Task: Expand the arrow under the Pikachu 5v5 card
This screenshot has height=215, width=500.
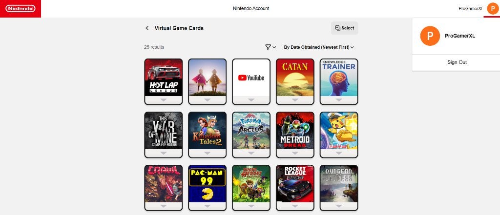Action: pyautogui.click(x=339, y=153)
